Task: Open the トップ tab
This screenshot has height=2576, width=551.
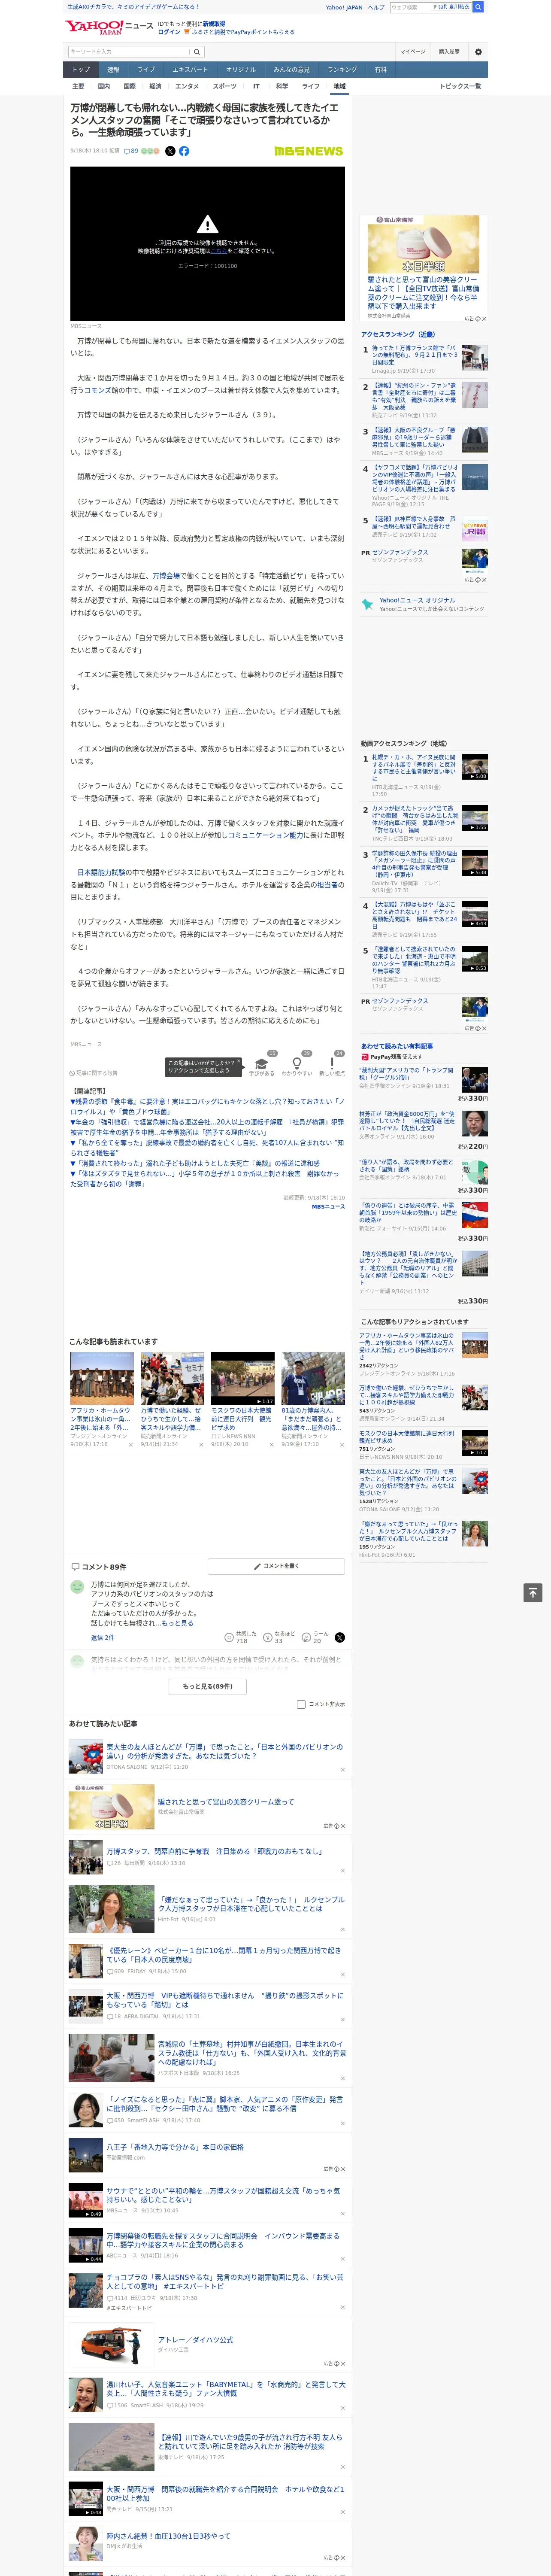Action: click(81, 70)
